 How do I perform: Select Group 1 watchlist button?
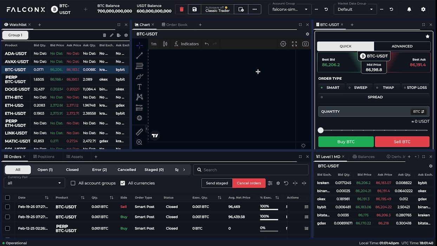point(15,35)
